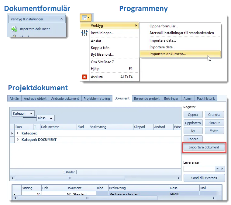Click the Klass column header in lower grid
231x205 pixels.
point(184,188)
